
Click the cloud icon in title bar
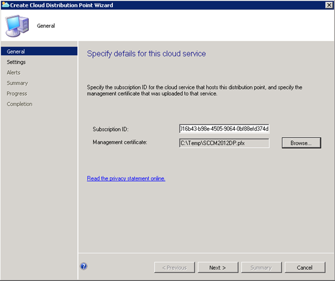point(6,5)
